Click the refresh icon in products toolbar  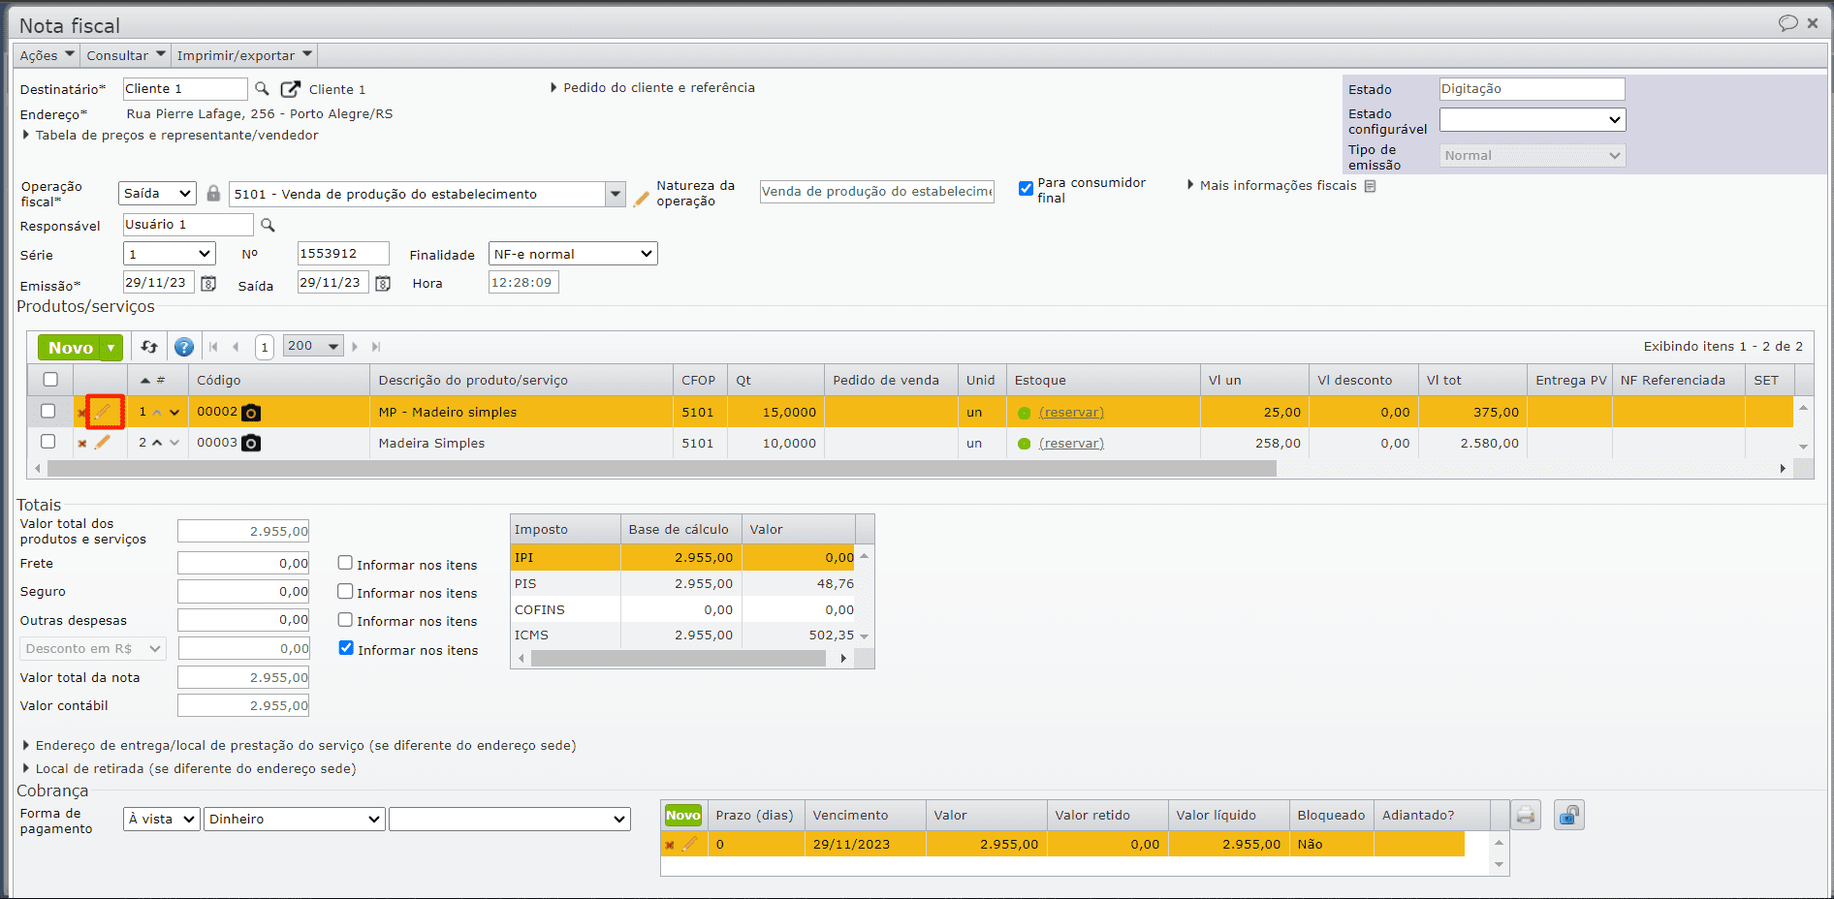[149, 347]
